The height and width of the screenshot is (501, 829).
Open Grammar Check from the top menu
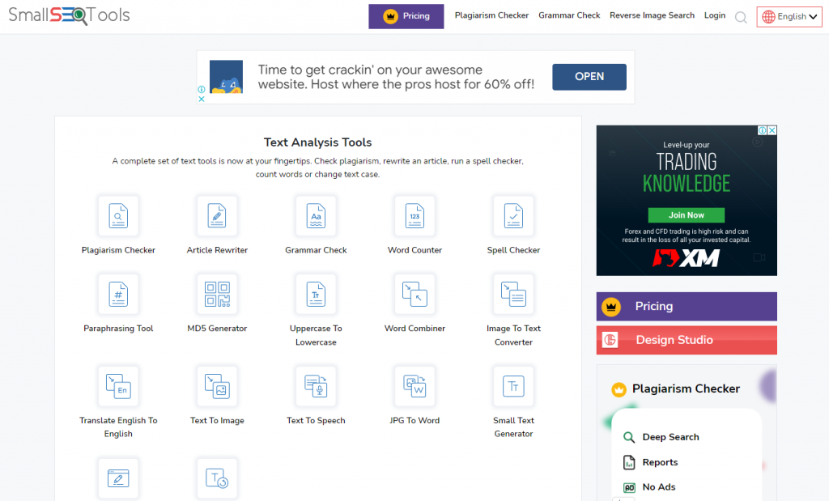(569, 15)
